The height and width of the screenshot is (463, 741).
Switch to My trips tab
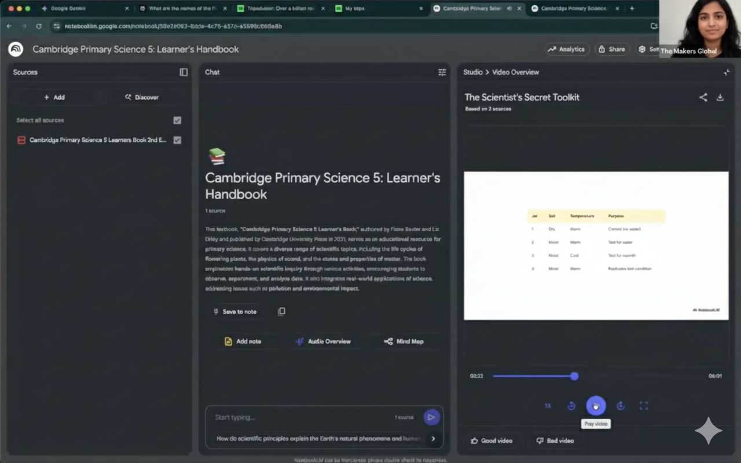point(378,9)
